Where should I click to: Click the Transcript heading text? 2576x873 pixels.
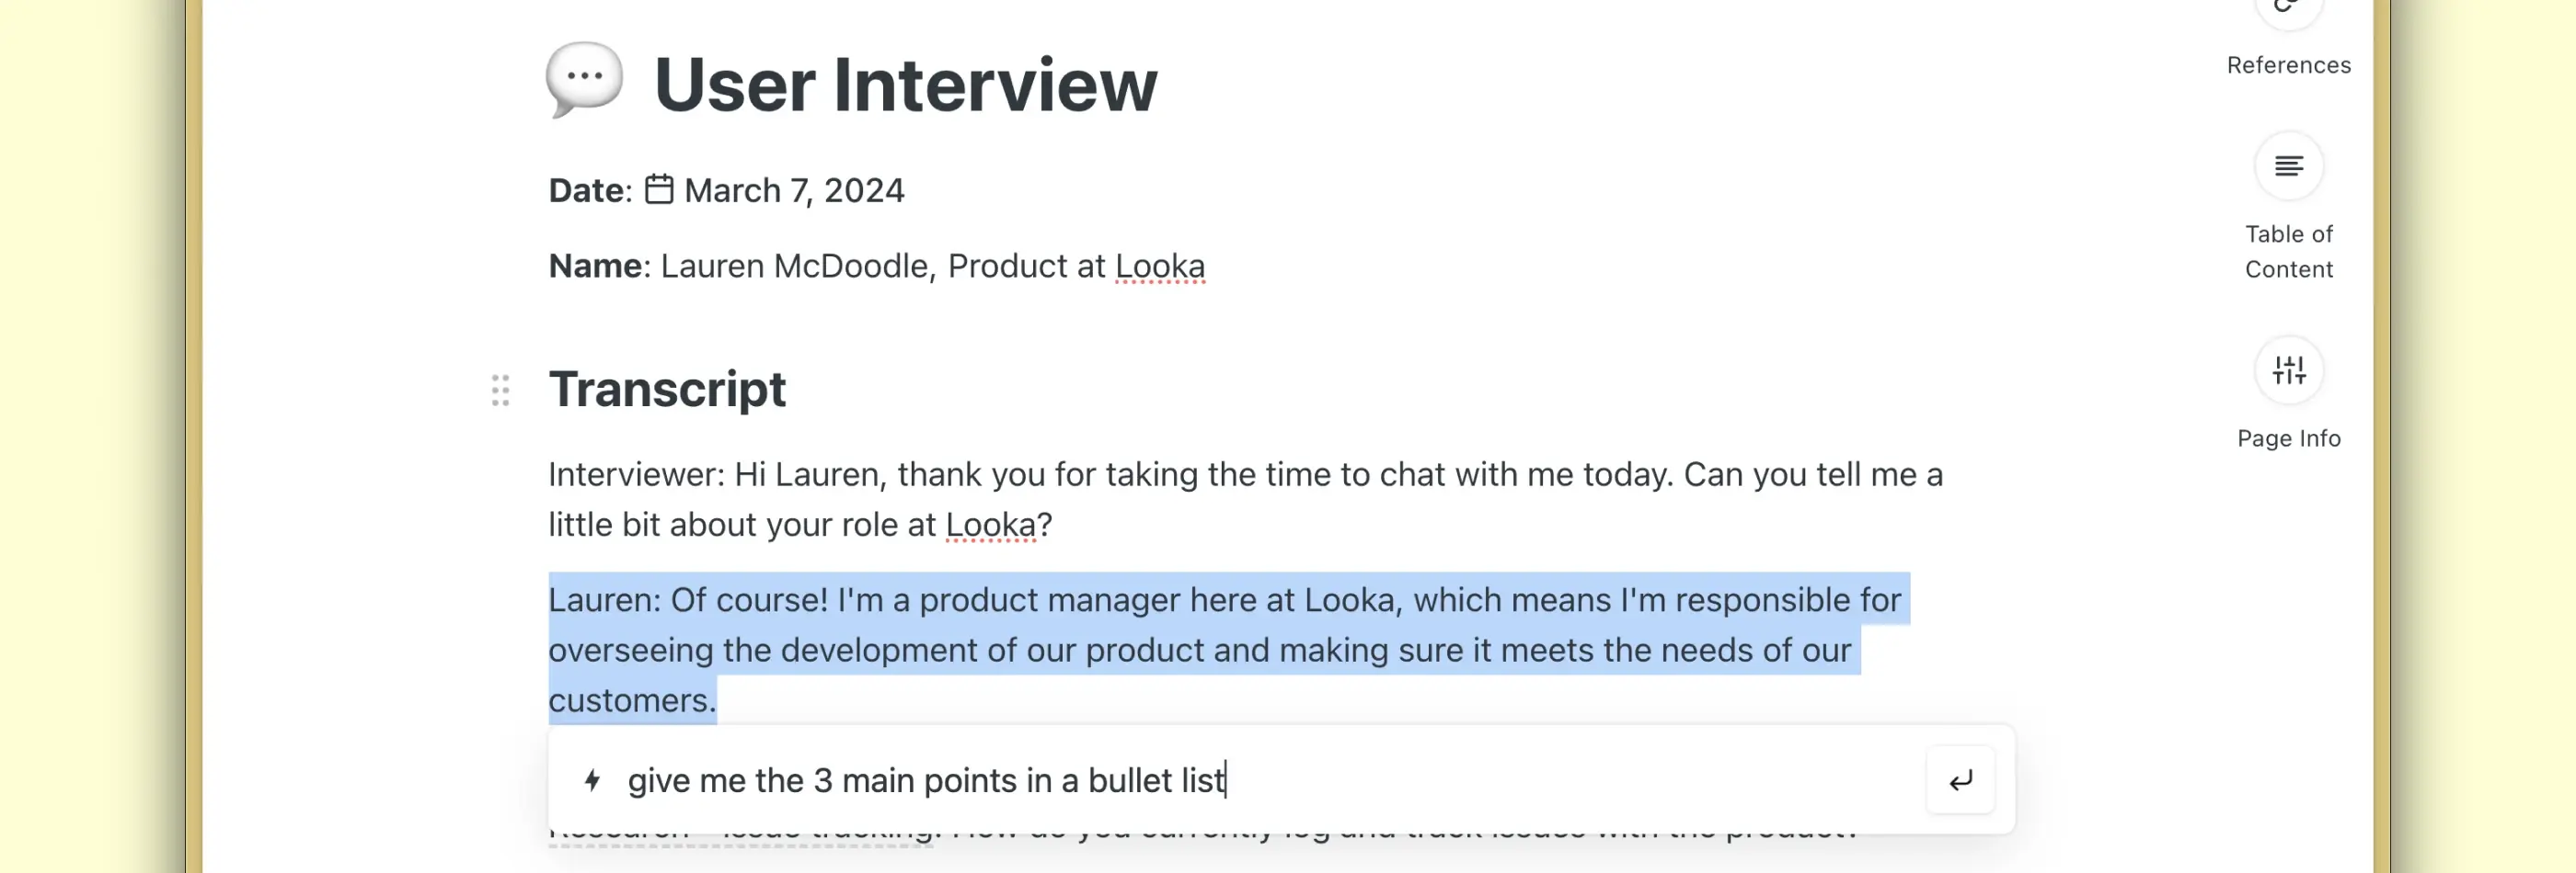coord(667,389)
